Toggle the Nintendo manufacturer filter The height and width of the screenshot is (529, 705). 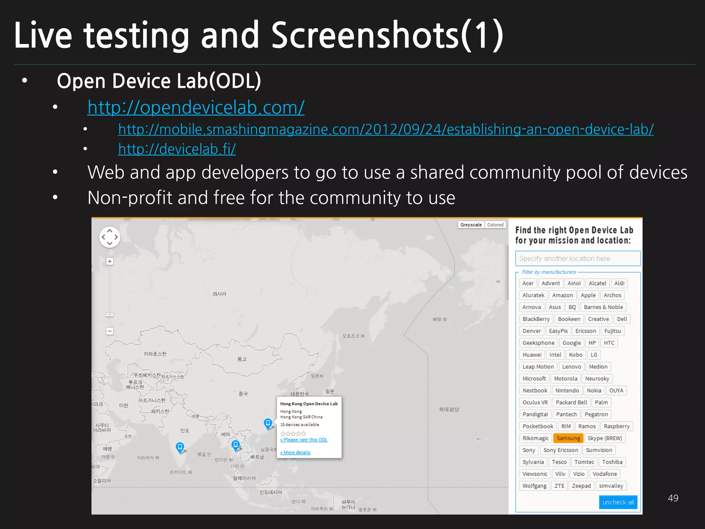click(x=567, y=391)
